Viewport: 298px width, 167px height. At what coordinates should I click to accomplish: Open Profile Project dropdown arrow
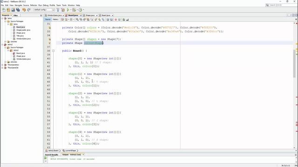[x=83, y=10]
